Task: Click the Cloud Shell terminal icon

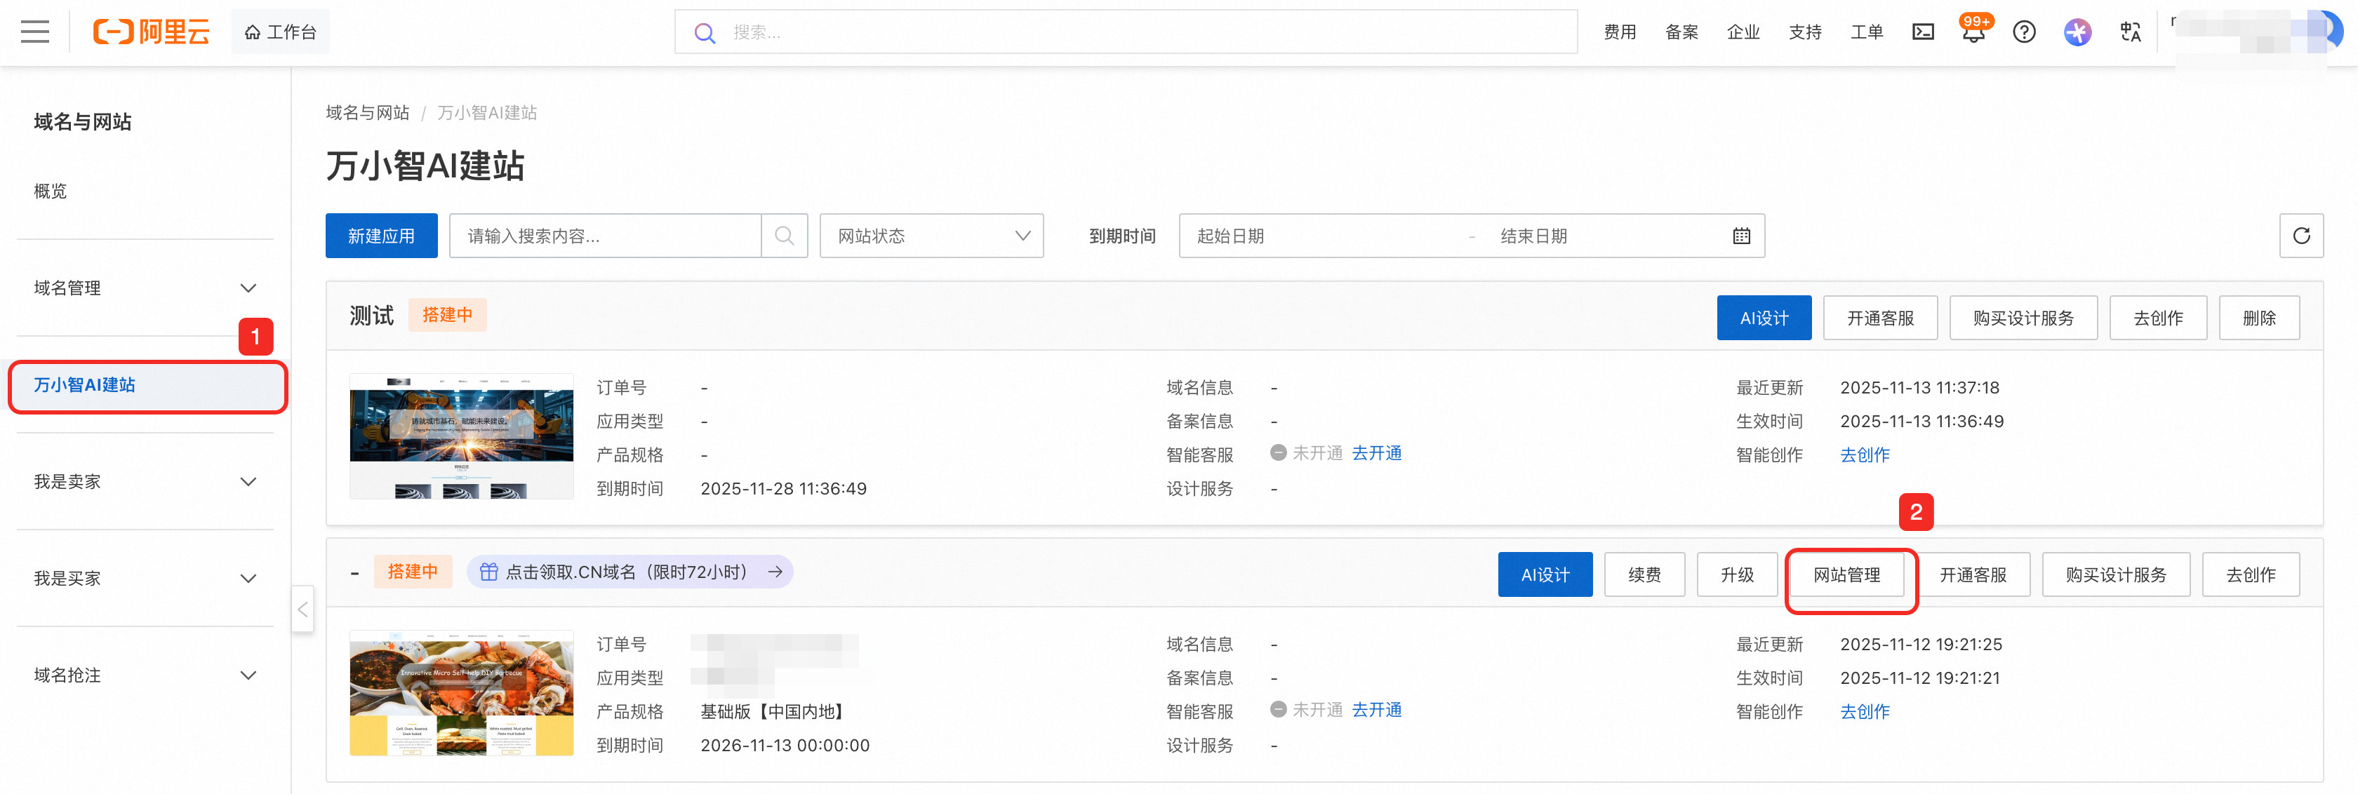Action: tap(1923, 32)
